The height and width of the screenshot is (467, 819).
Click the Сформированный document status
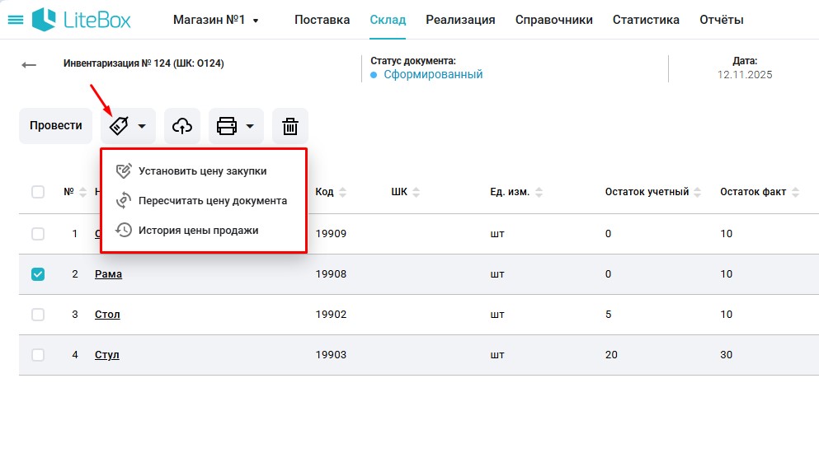pos(433,75)
